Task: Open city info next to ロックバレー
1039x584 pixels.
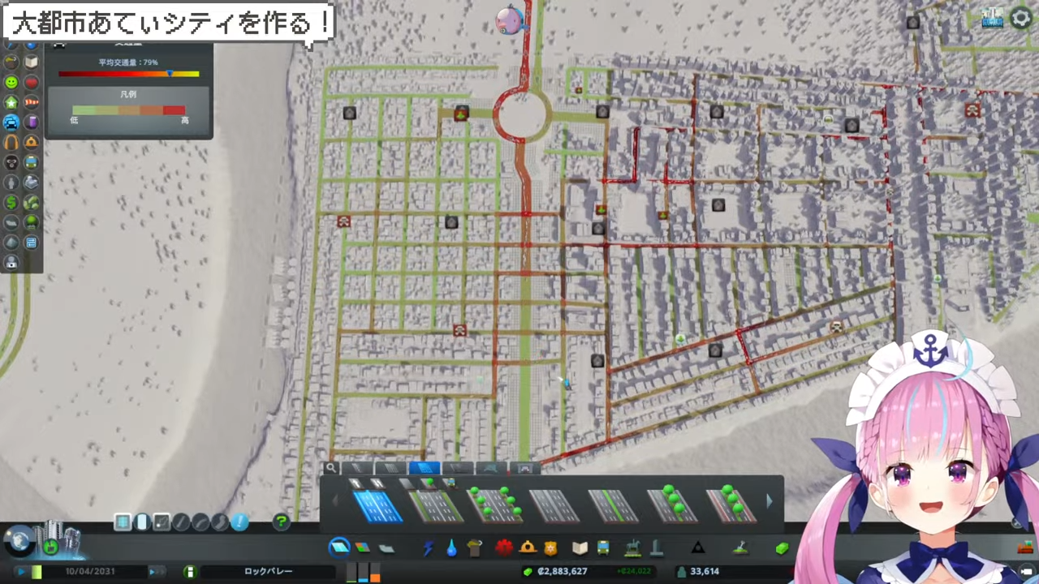Action: pos(190,572)
